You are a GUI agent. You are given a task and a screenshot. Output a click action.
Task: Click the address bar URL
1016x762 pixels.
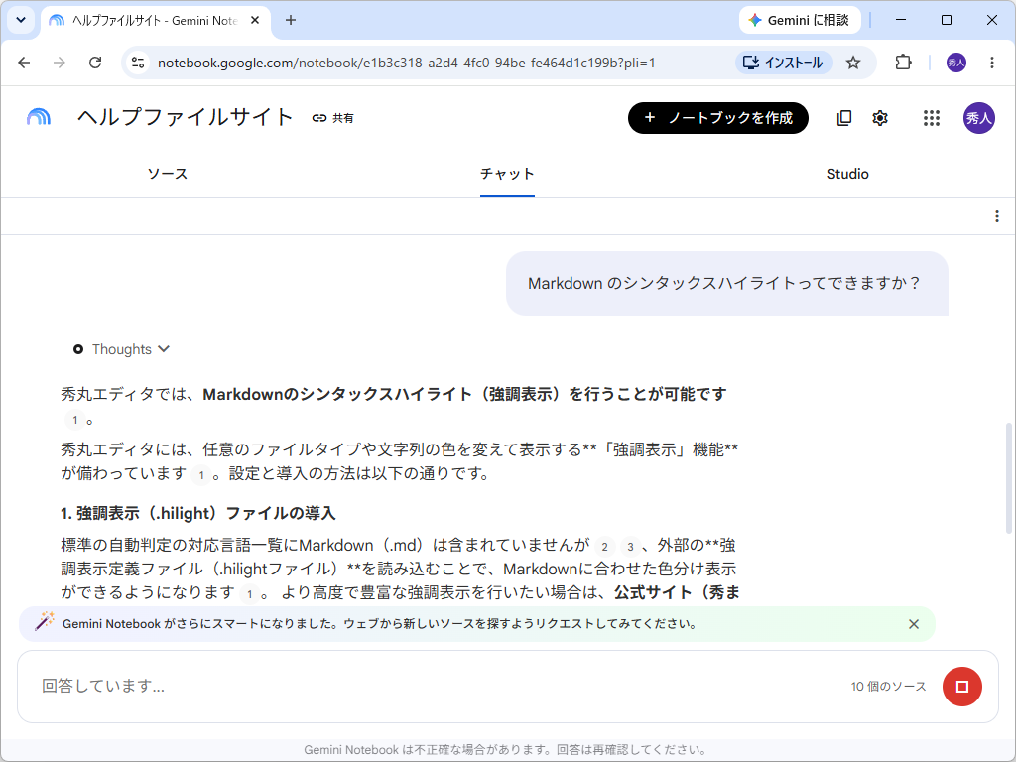point(406,63)
